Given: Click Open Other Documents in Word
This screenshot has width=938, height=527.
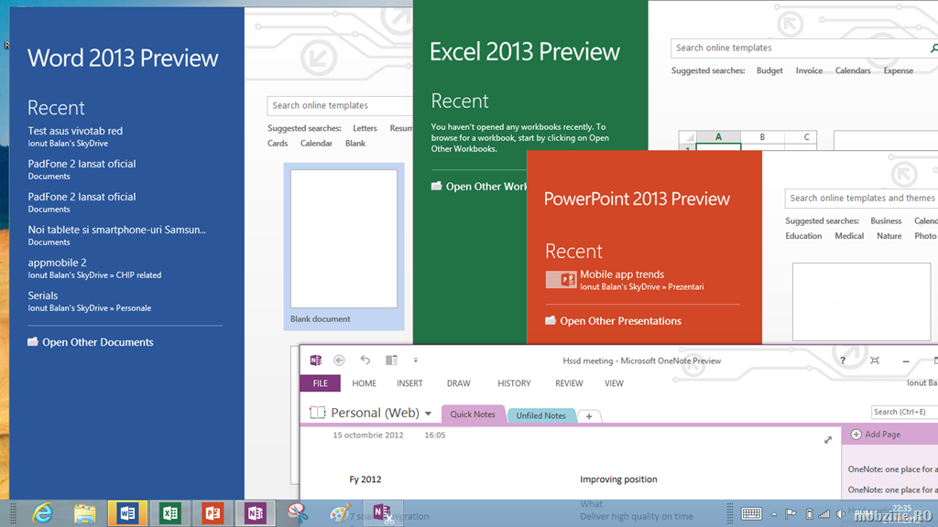Looking at the screenshot, I should (97, 342).
